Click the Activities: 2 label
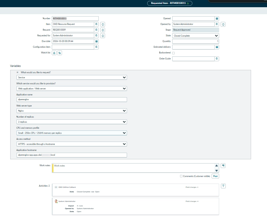Screen dimensions: 267x219 (x=44, y=186)
